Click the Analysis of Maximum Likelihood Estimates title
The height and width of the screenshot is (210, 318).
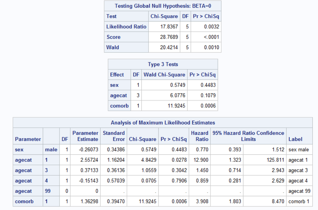163,123
